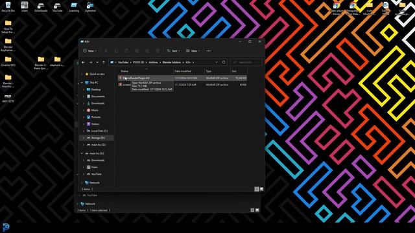
Task: Switch to details view in front window
Action: click(257, 189)
